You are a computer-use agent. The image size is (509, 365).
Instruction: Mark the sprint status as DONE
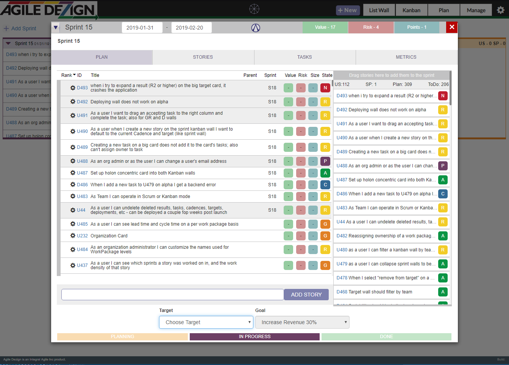pos(386,337)
